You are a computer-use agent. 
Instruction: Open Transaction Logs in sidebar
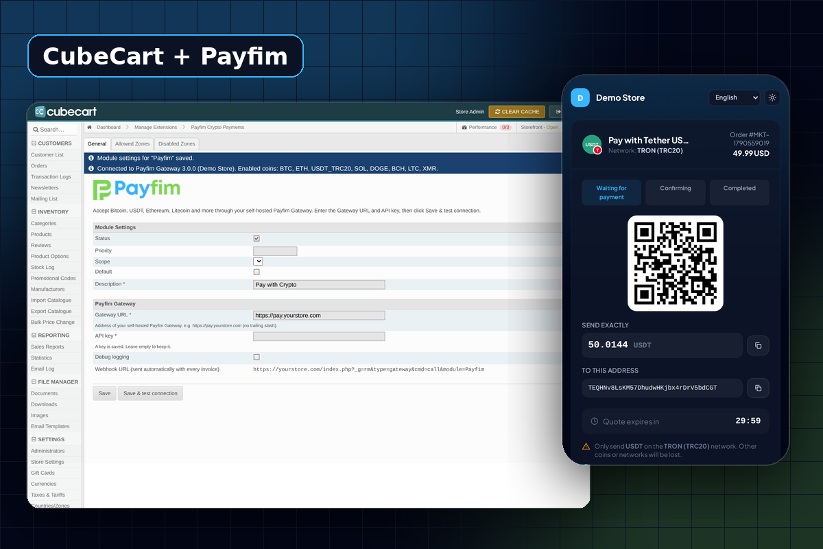pyautogui.click(x=51, y=177)
